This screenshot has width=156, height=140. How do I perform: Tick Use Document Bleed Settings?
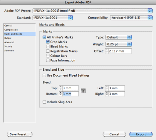coord(44,75)
